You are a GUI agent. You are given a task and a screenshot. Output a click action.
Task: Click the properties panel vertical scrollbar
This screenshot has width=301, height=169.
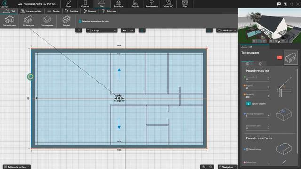(x=297, y=111)
